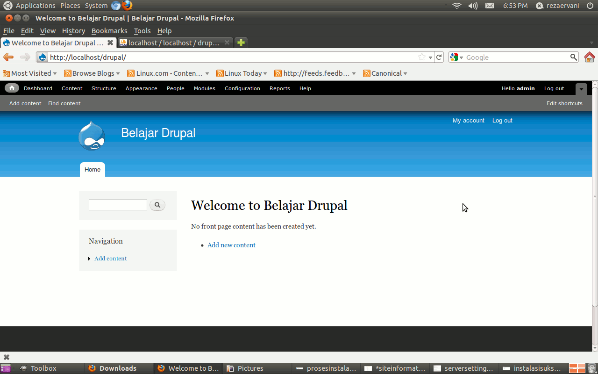Expand the Canonical feed dropdown
This screenshot has height=374, width=598.
(x=405, y=73)
